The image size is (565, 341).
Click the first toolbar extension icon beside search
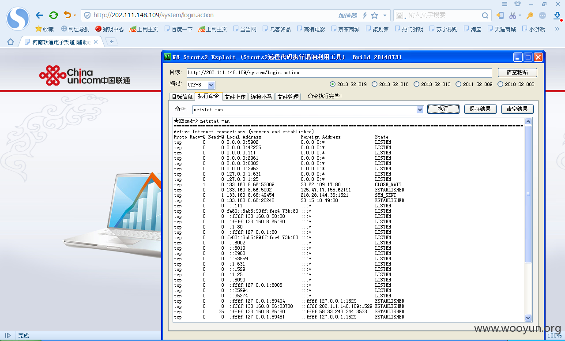pos(500,15)
